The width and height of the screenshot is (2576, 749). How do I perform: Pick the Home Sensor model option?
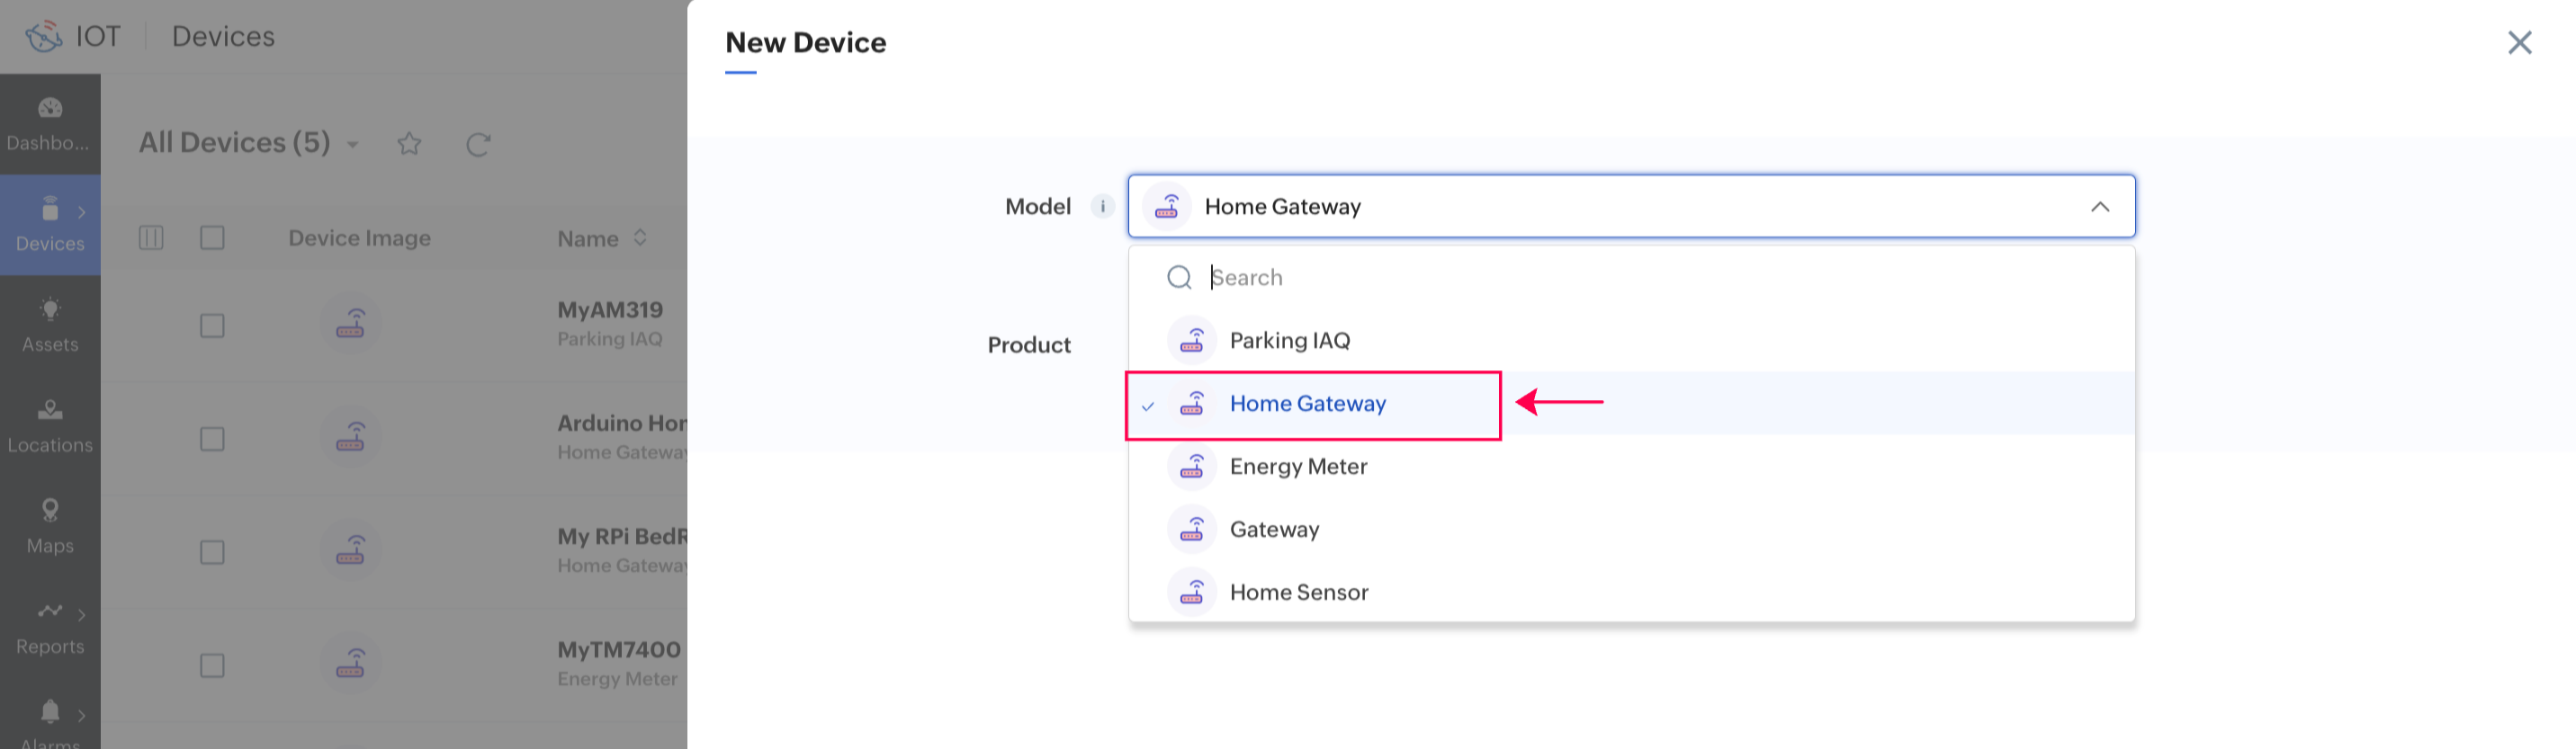pyautogui.click(x=1298, y=593)
